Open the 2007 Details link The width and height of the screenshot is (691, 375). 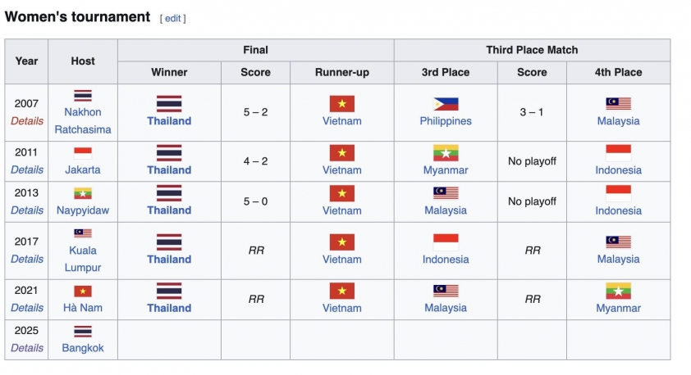point(27,121)
